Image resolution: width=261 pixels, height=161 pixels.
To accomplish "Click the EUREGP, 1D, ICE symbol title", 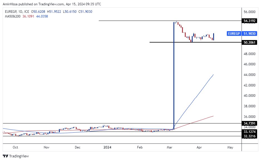I will click(17, 12).
